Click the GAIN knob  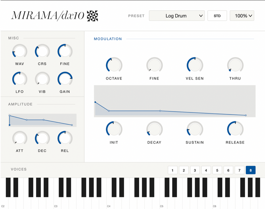[65, 79]
